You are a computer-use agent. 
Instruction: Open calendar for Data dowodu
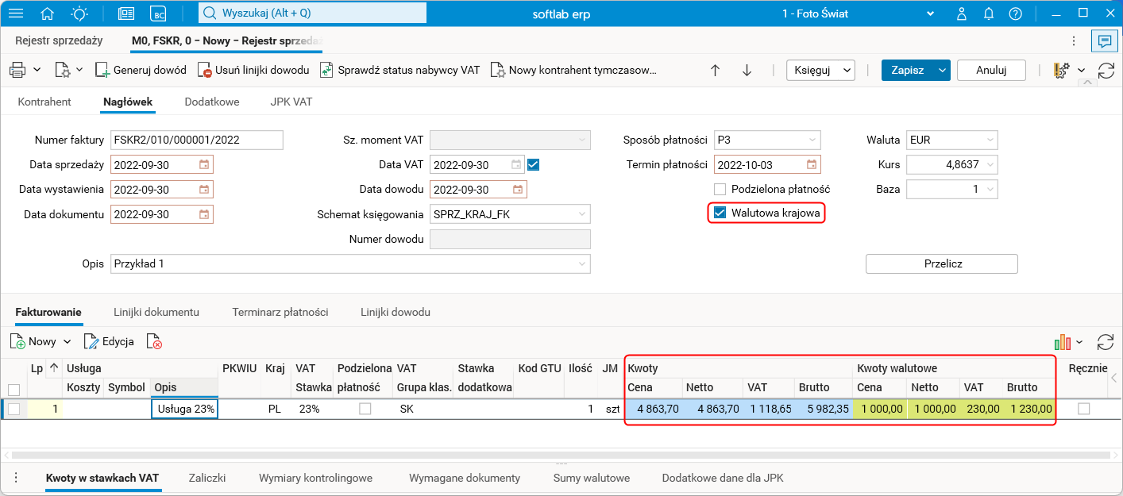[x=518, y=190]
